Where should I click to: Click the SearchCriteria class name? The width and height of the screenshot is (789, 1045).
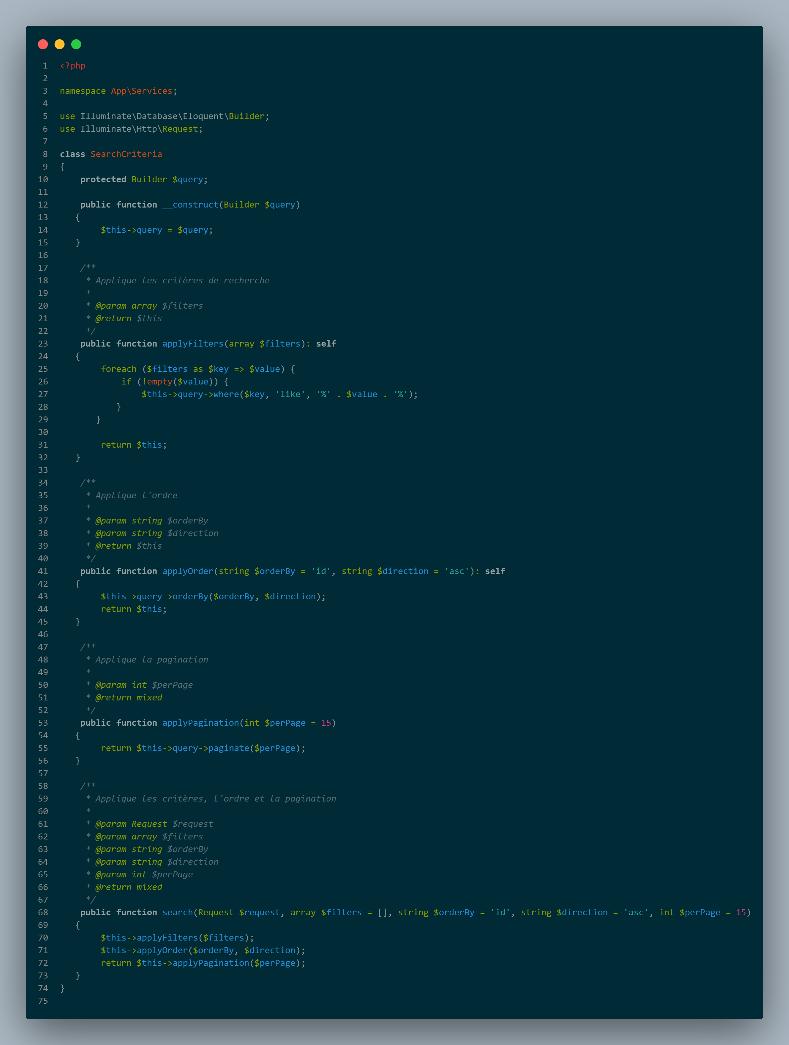tap(126, 154)
